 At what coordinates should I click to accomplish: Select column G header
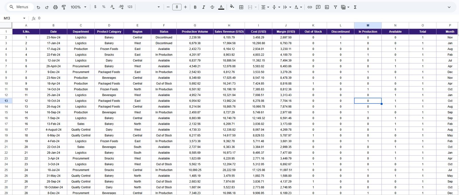tap(195, 25)
